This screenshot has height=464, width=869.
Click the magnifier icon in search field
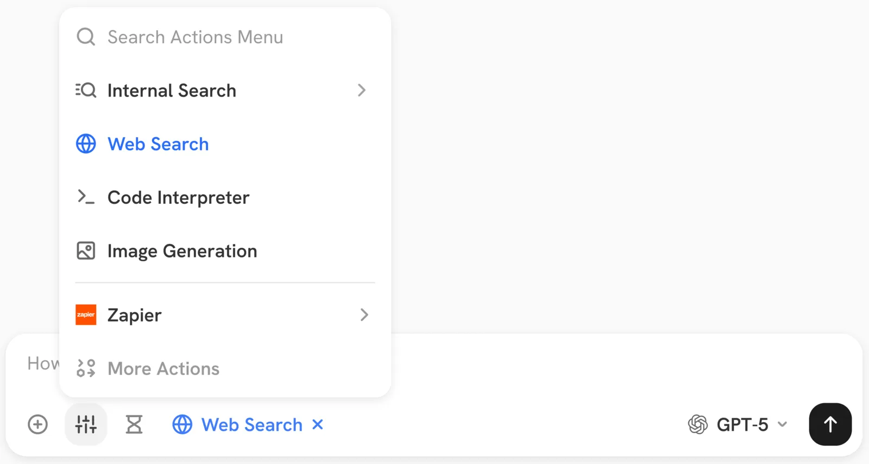(86, 37)
